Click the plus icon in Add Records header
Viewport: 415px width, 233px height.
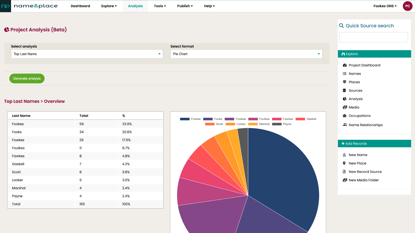point(343,143)
